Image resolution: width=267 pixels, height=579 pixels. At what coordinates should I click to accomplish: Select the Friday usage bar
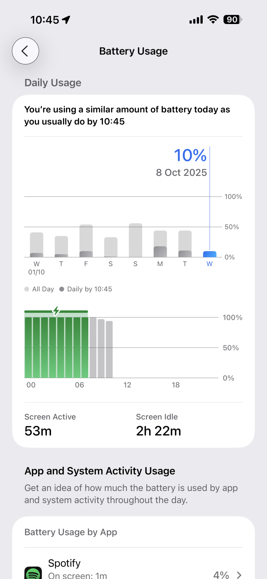point(86,241)
